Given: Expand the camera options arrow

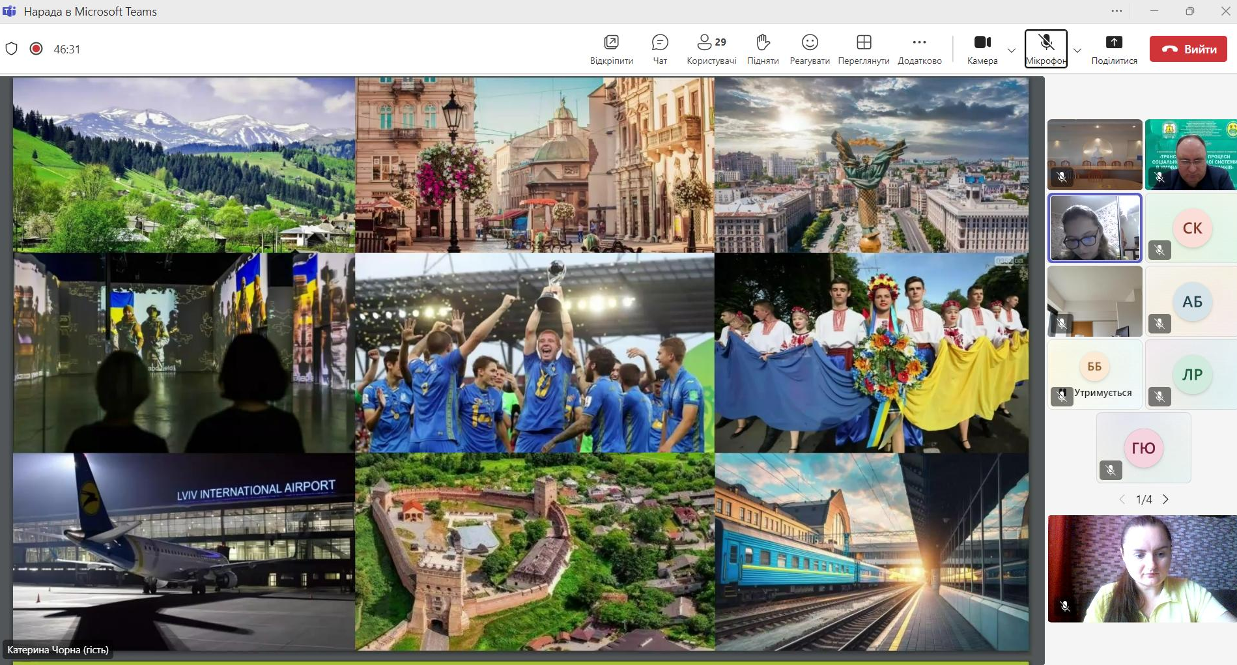Looking at the screenshot, I should 1012,50.
